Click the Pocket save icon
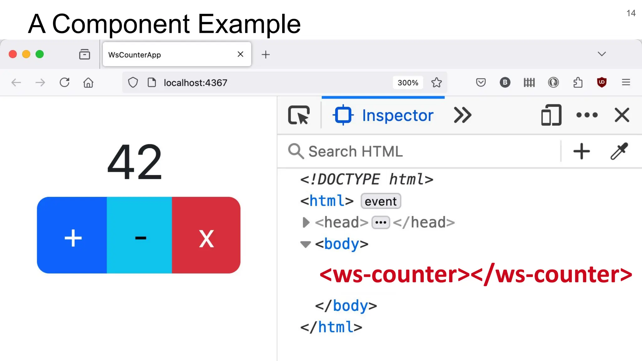Screen dimensions: 642x361 [x=481, y=82]
